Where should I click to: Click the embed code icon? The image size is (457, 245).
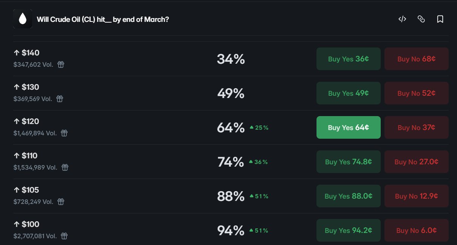402,19
